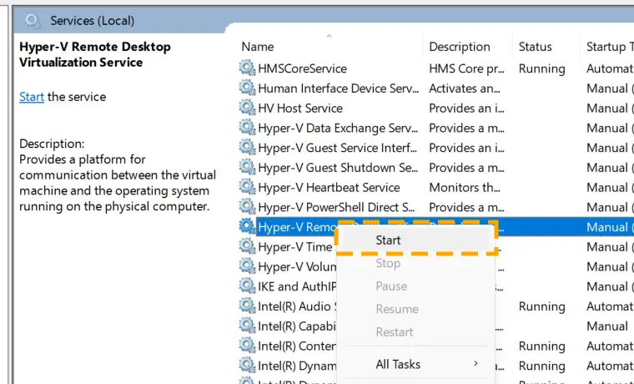Viewport: 634px width, 384px height.
Task: Select the HMSCoreService row
Action: point(435,68)
